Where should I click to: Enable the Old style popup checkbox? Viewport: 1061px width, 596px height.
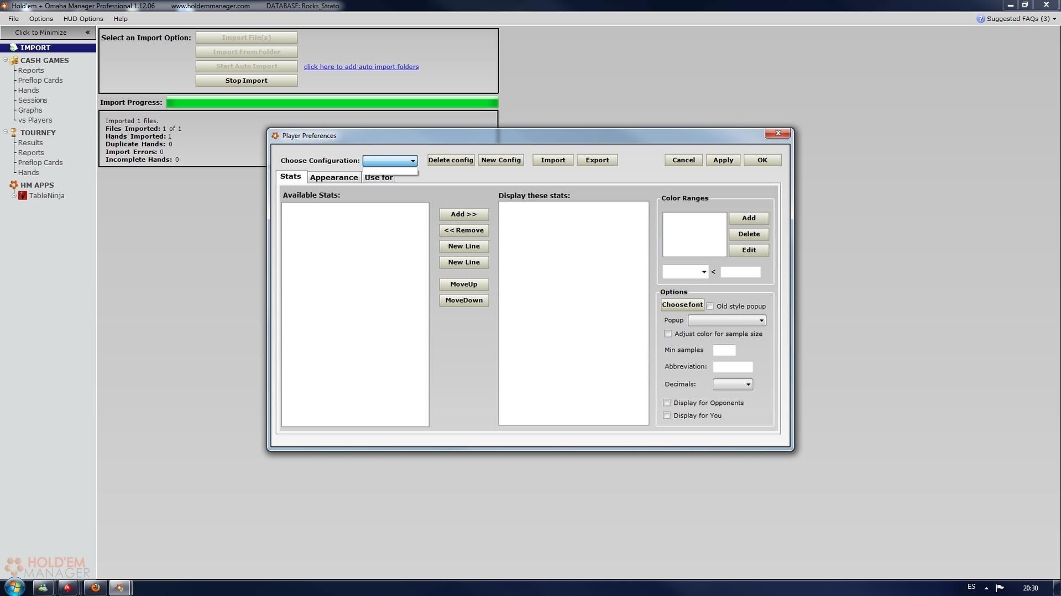click(710, 306)
